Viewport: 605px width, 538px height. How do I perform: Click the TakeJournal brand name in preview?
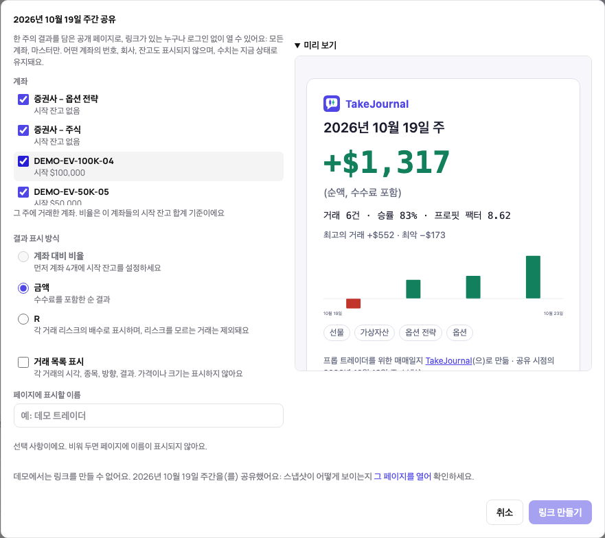point(377,104)
